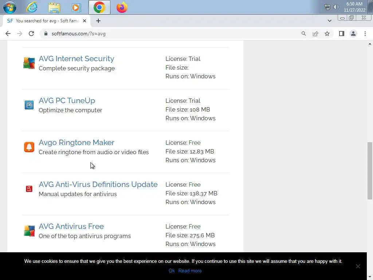Open the Windows Start menu orb

(x=9, y=7)
